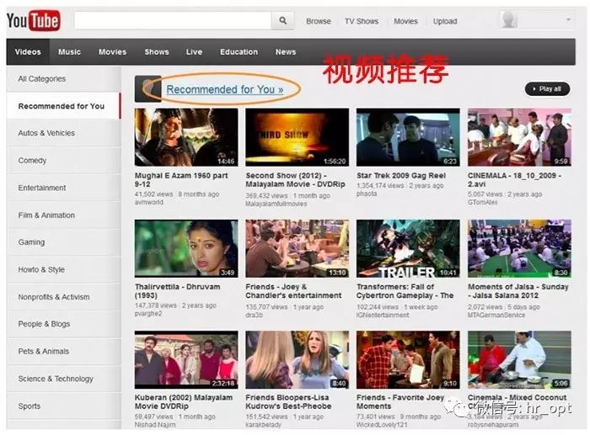Click the YouTube logo
Viewport: 590px width, 435px height.
33,21
